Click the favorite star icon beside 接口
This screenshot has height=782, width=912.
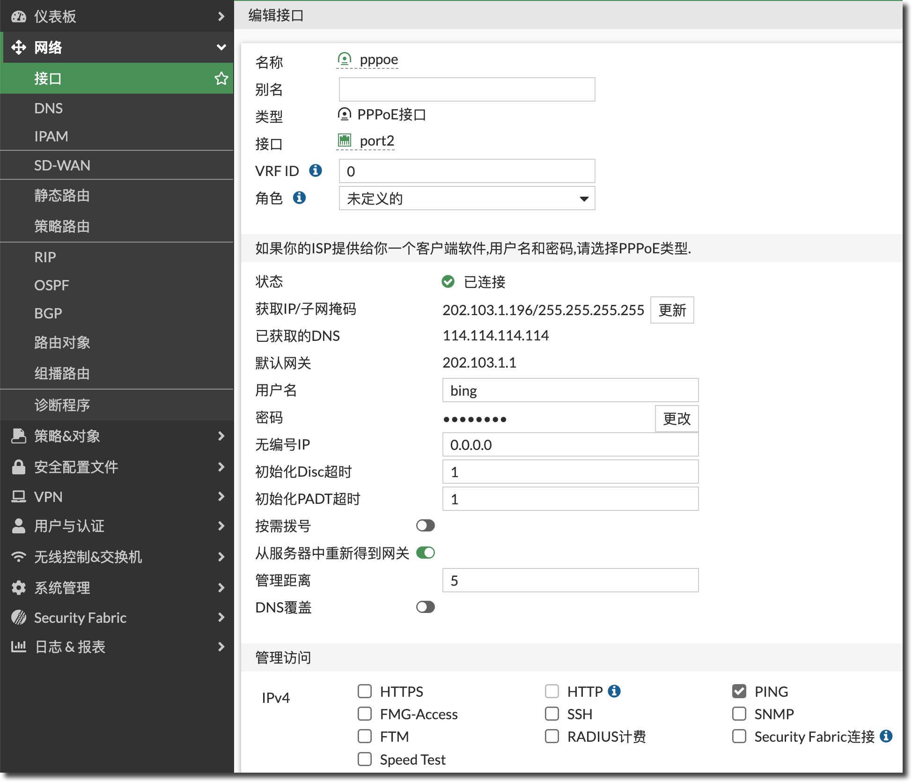[x=221, y=78]
